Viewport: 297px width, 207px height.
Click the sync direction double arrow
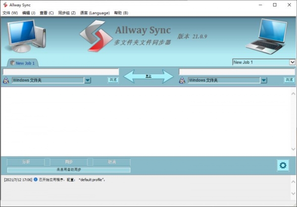coord(148,77)
